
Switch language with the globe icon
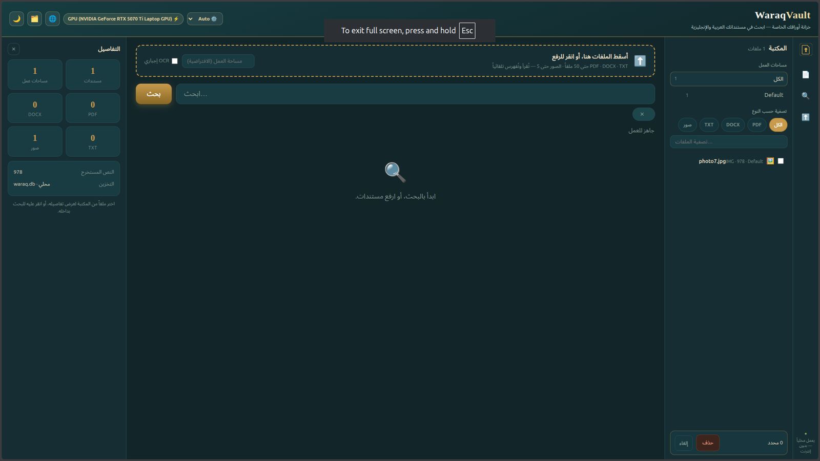coord(52,19)
